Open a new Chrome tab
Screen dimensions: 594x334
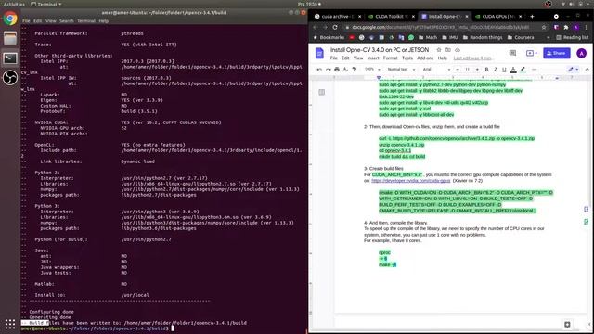tap(532, 17)
